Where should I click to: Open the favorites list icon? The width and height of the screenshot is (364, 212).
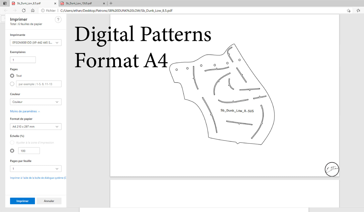tap(358, 10)
